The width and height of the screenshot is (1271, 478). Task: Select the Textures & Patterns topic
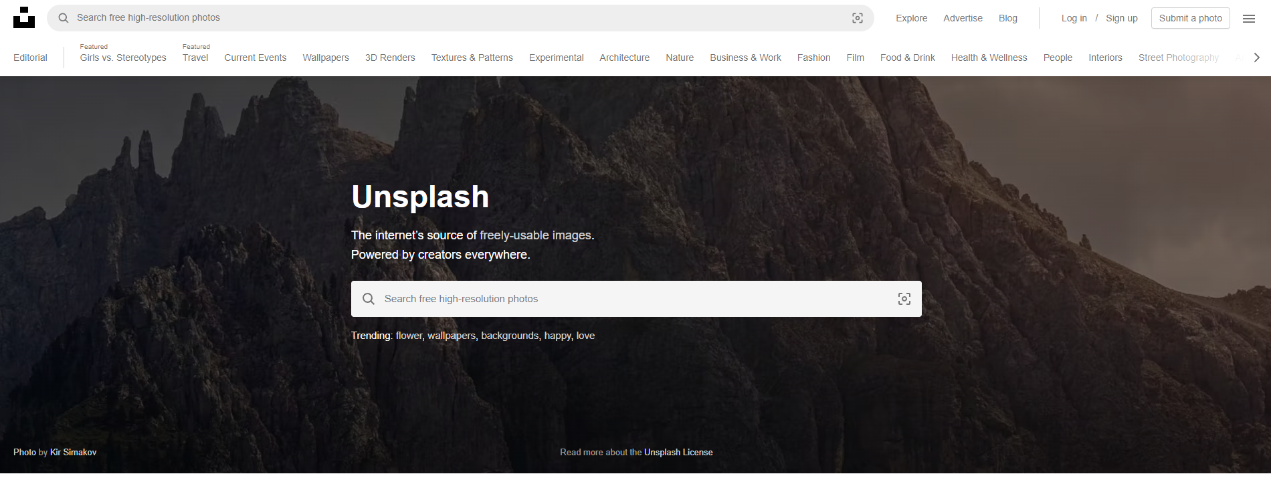click(x=472, y=57)
